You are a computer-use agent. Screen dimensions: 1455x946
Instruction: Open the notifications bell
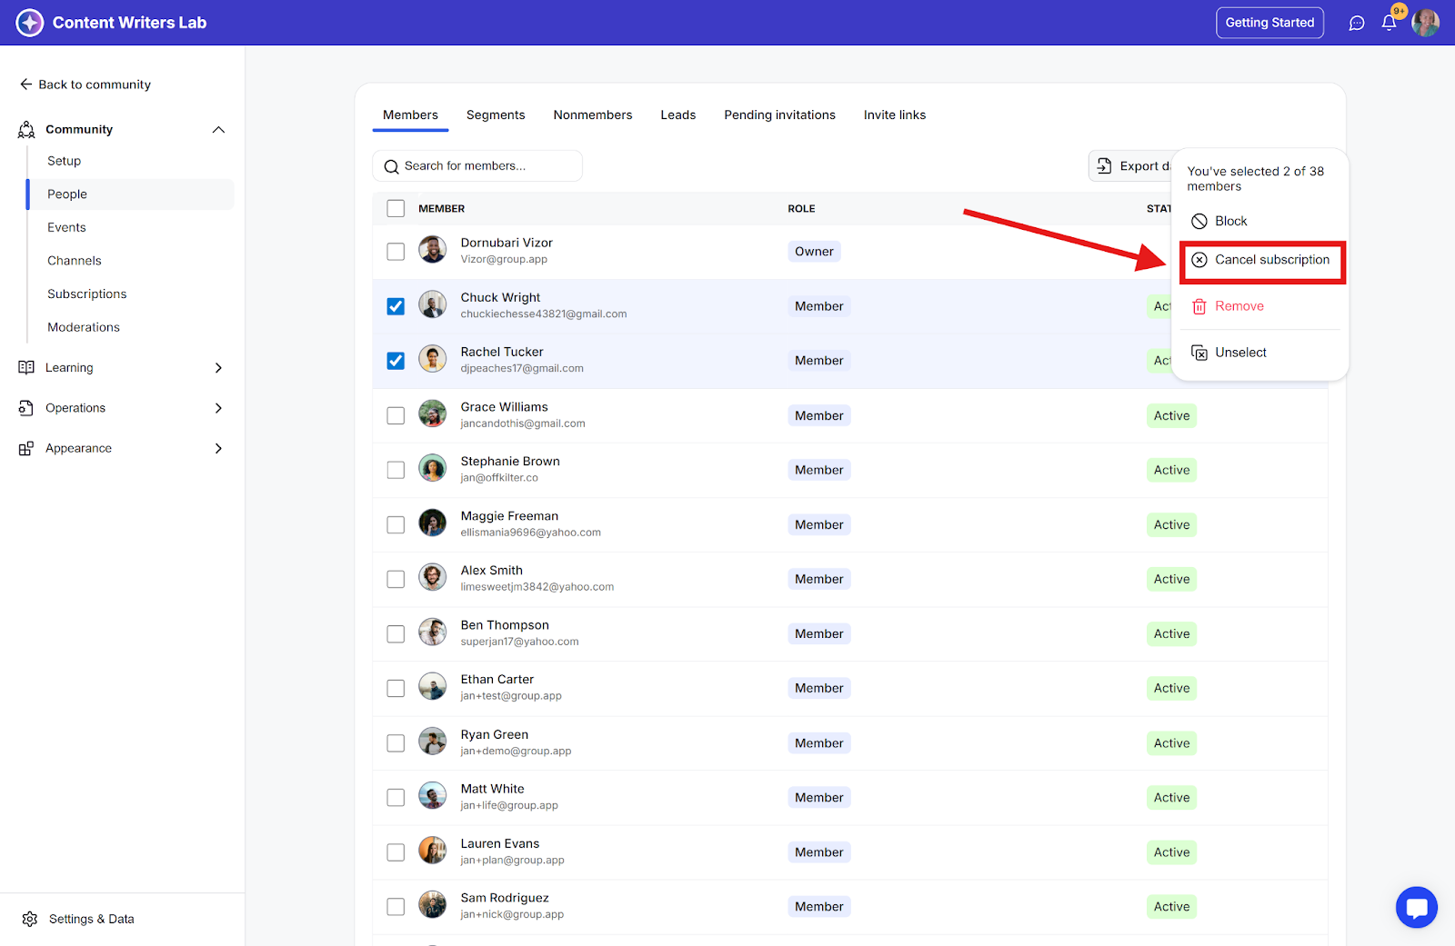(x=1389, y=23)
